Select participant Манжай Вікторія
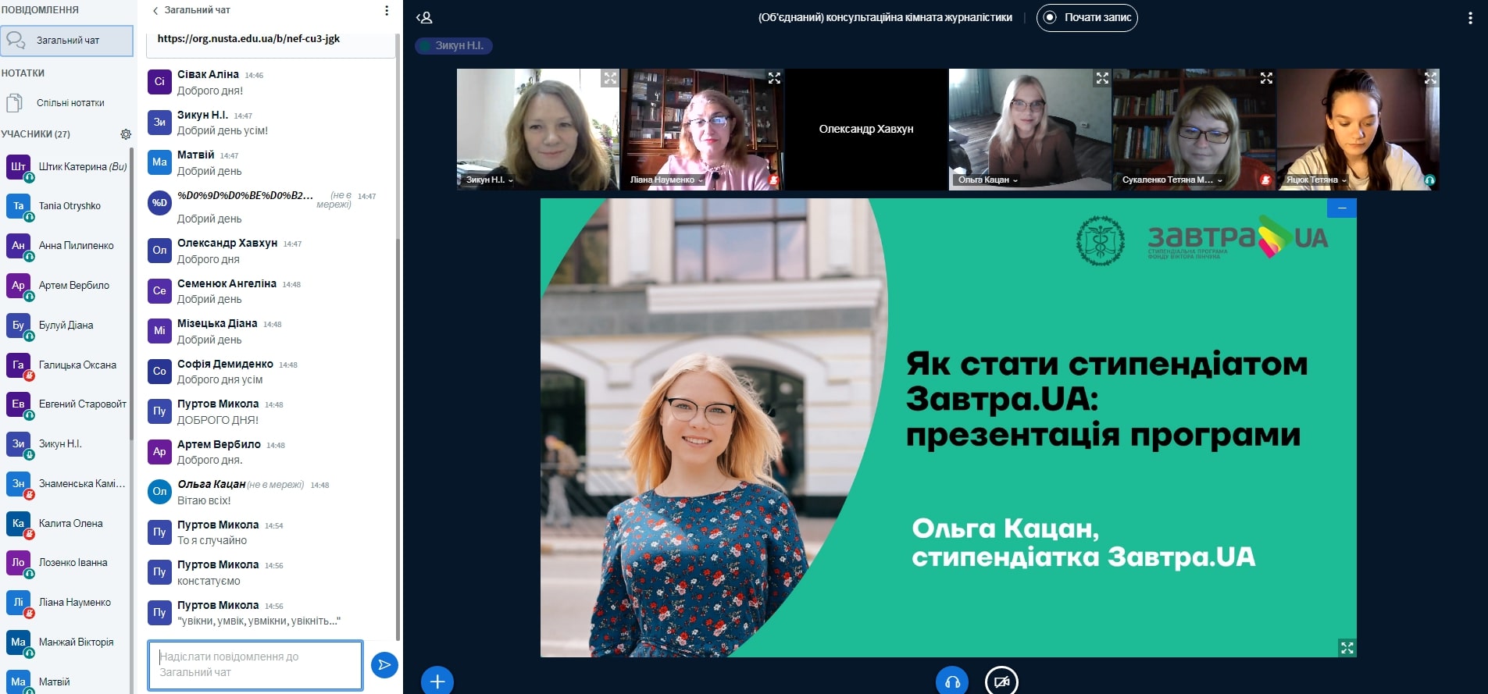Screen dimensions: 1488x694 click(x=66, y=642)
